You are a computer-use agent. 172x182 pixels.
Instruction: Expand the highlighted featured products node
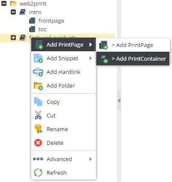13,38
